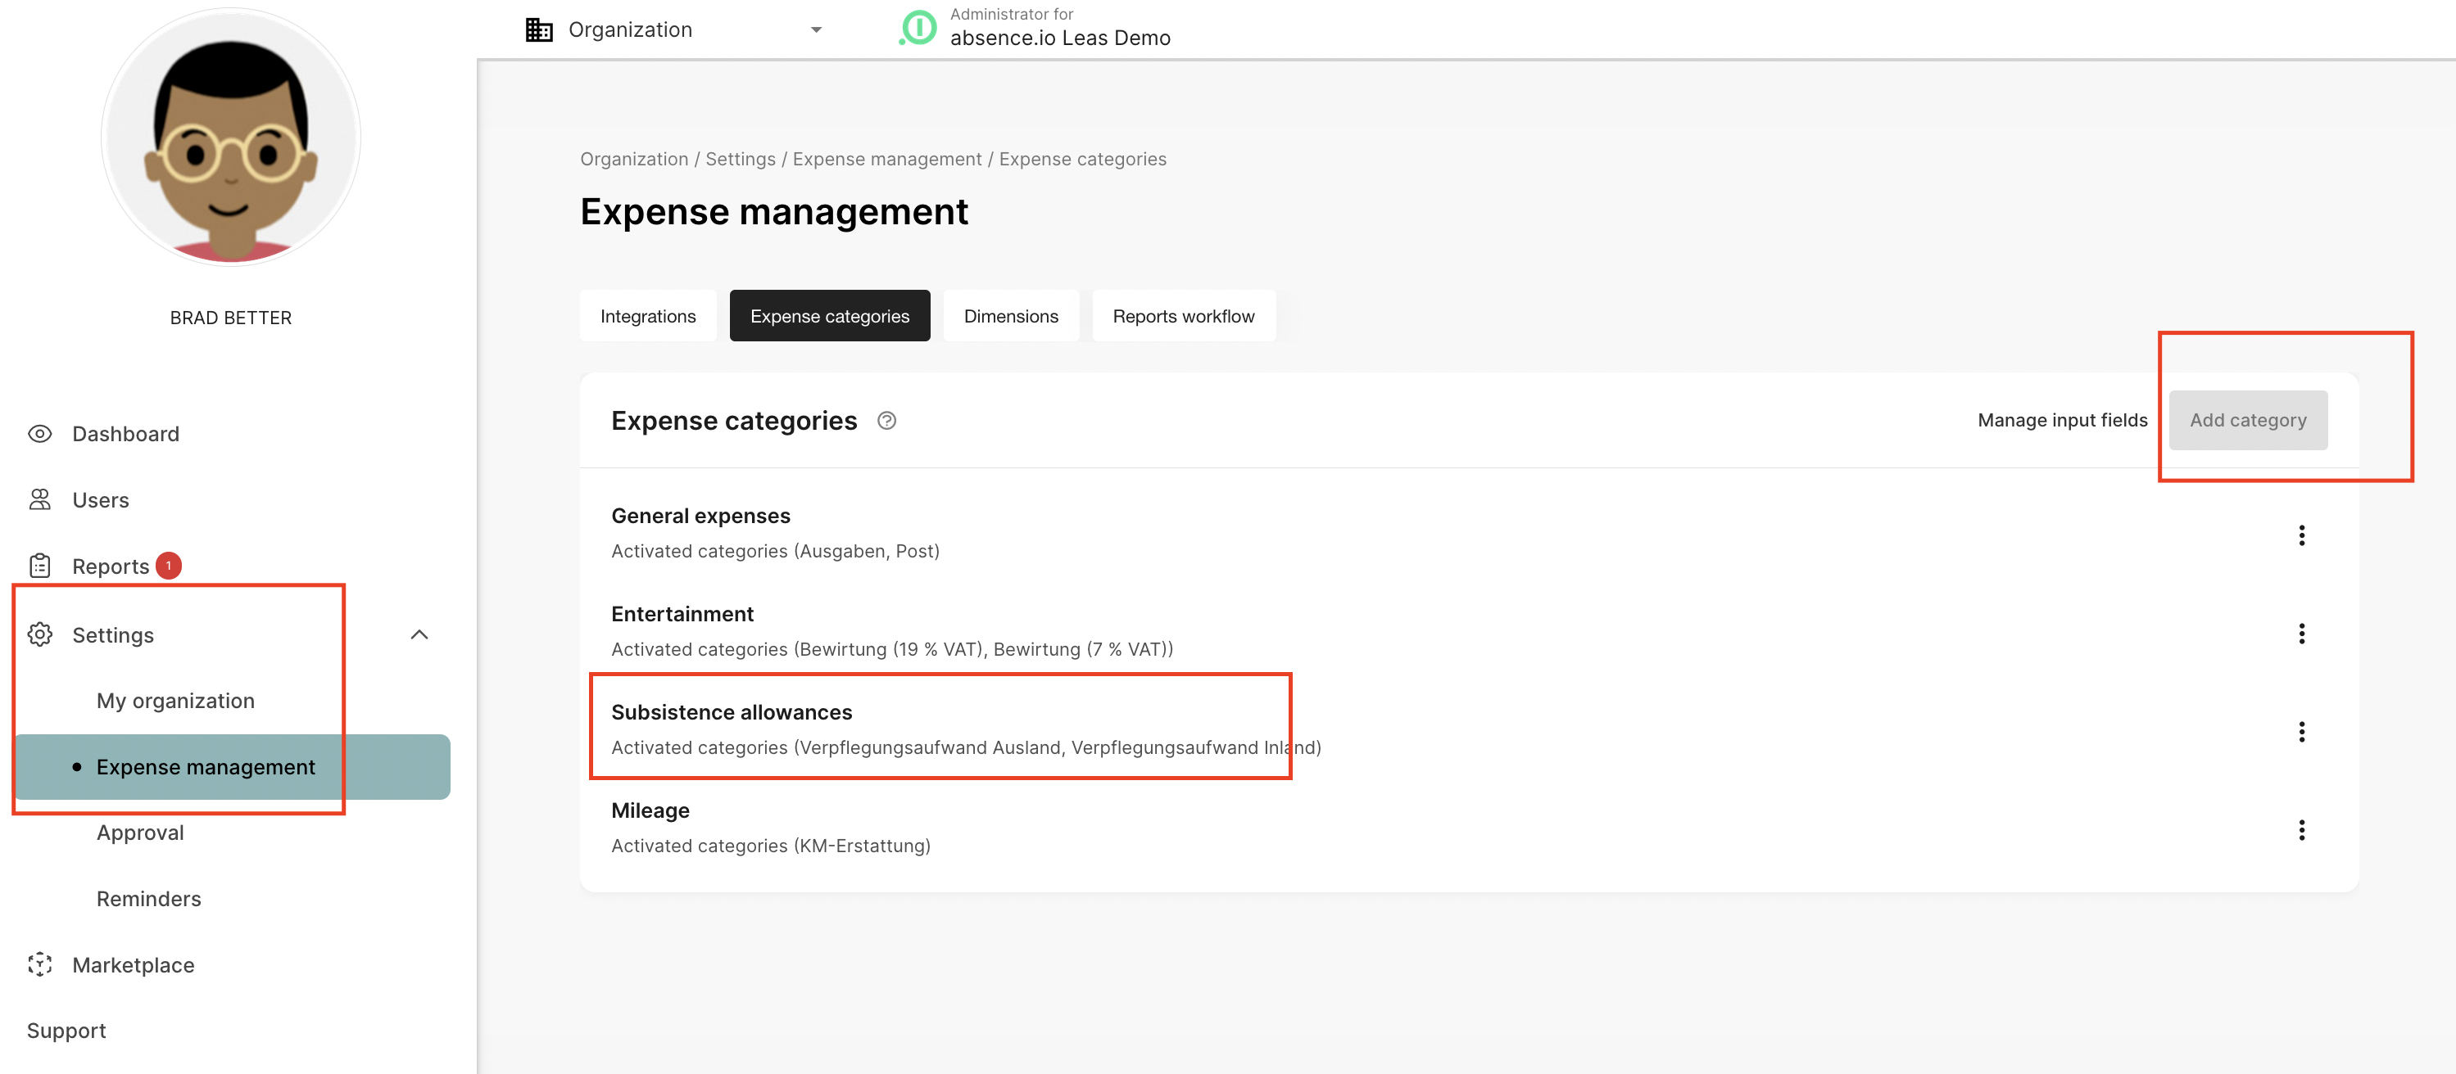This screenshot has width=2456, height=1074.
Task: Click the building icon next to Organization
Action: [539, 29]
